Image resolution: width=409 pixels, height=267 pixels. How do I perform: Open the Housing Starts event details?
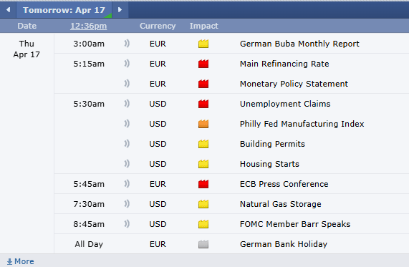tap(269, 164)
